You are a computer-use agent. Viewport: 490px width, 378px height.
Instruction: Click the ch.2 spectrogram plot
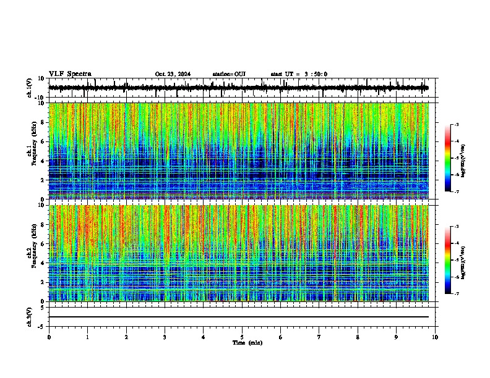(238, 253)
